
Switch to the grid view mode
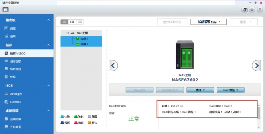(72, 22)
